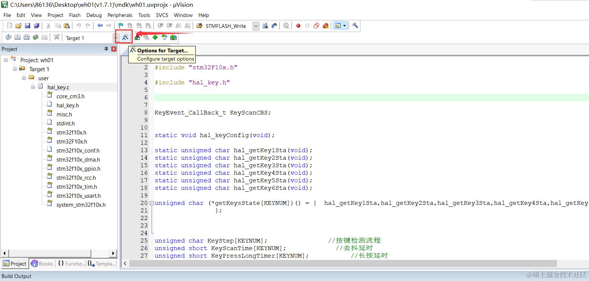Switch to the Functions tab
The width and height of the screenshot is (589, 281).
click(71, 264)
